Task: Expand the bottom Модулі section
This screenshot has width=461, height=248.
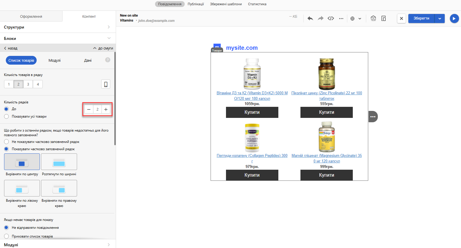Action: click(58, 245)
